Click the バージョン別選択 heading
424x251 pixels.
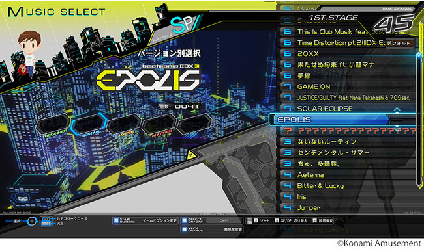[169, 54]
